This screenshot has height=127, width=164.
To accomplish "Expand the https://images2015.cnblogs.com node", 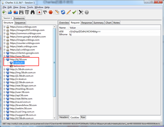I will point(4,30).
